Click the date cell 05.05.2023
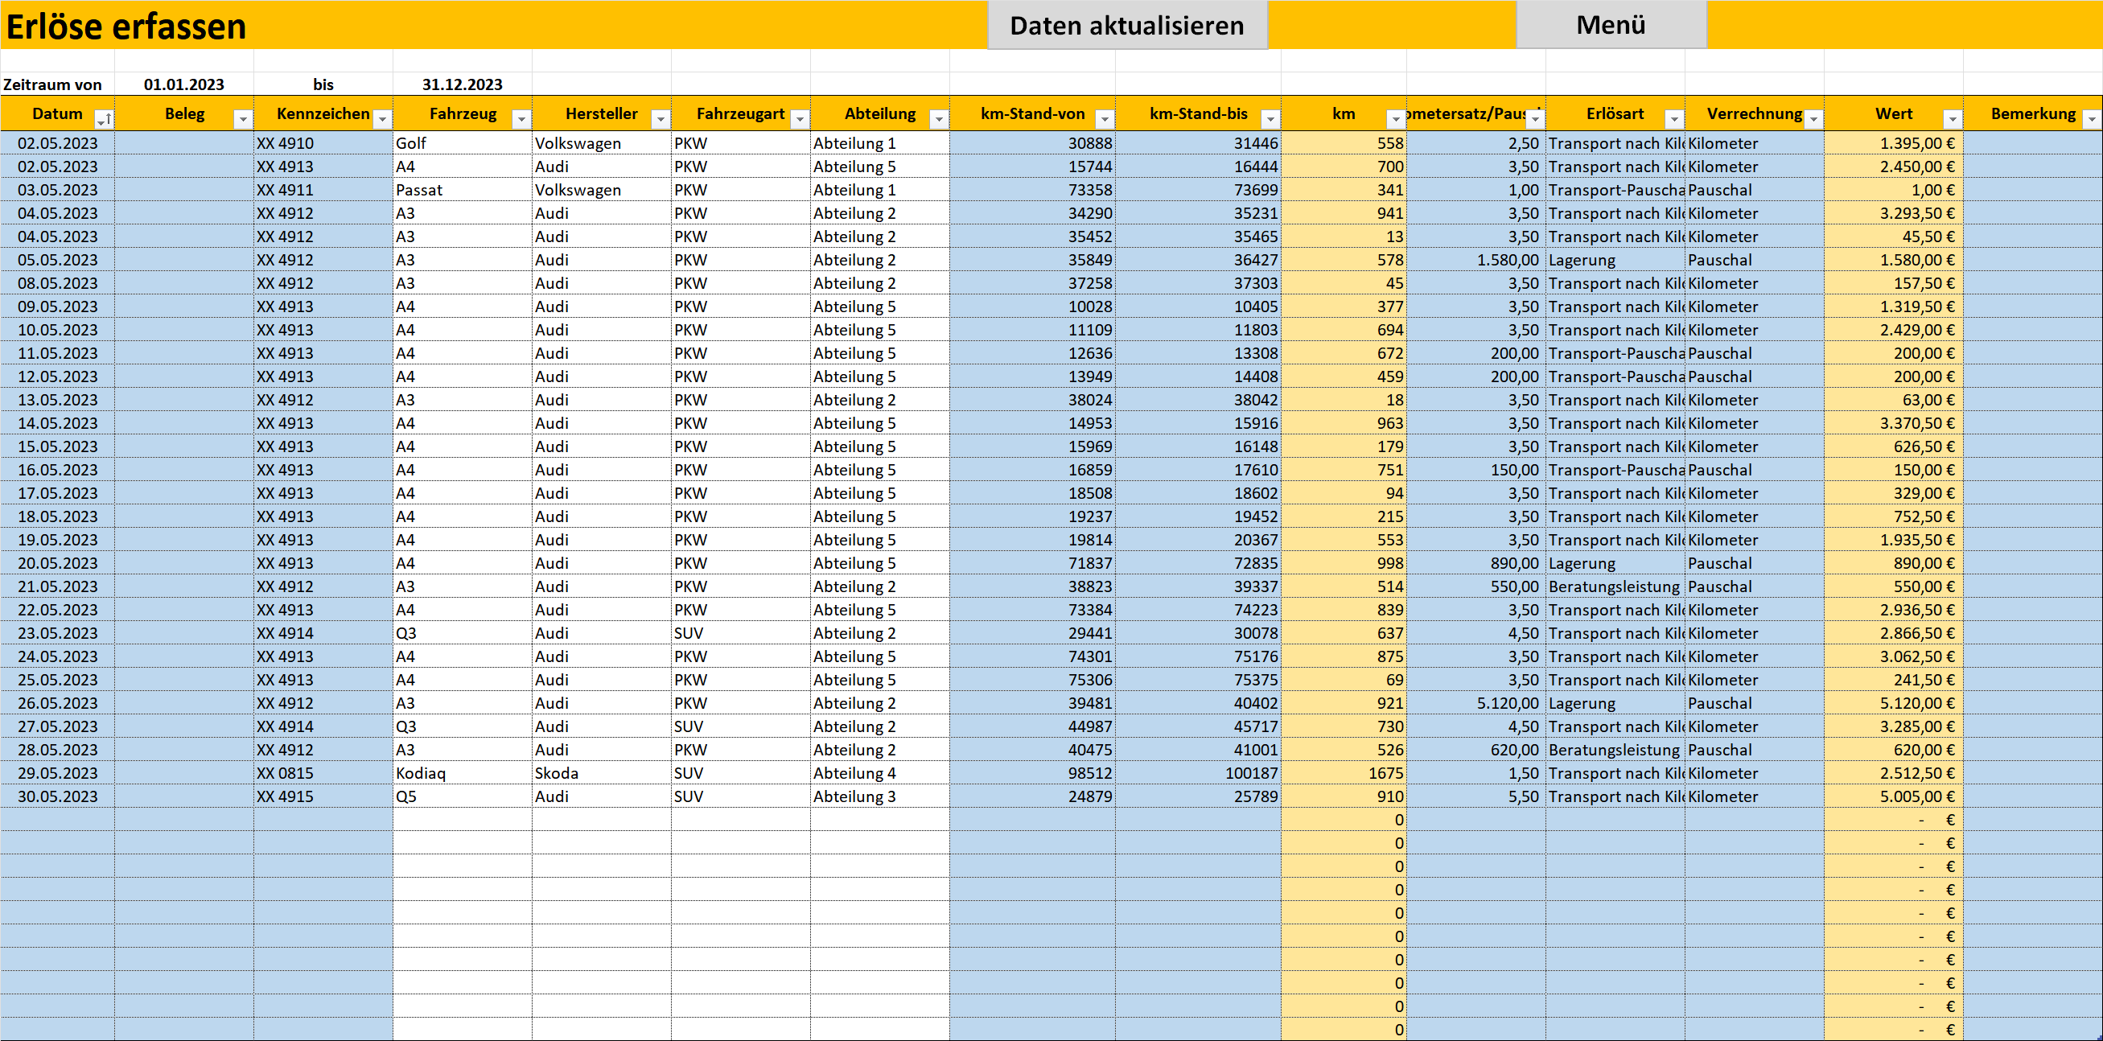 coord(57,260)
